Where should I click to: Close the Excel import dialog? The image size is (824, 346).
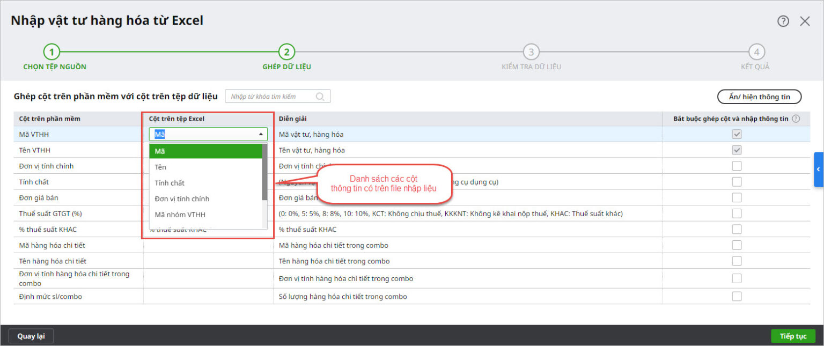[805, 21]
